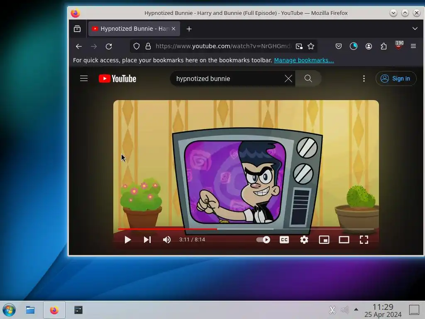View site security lock info
The height and width of the screenshot is (319, 425).
click(148, 47)
